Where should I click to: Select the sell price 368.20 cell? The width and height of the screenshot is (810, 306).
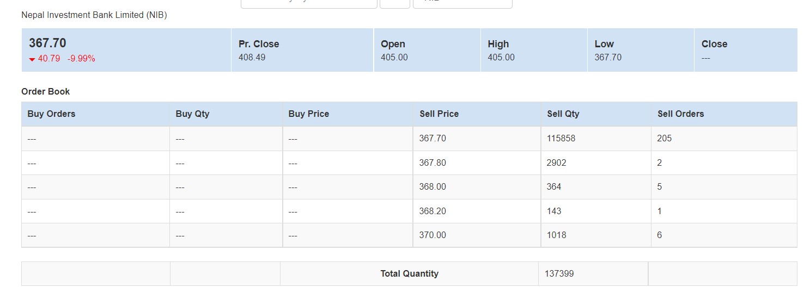(x=433, y=211)
